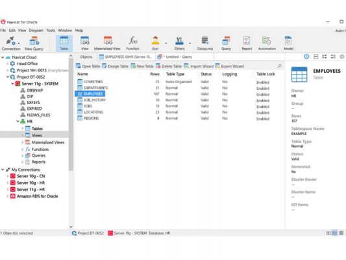Viewport: 346px width, 260px height.
Task: Click the New Table button
Action: tap(142, 66)
